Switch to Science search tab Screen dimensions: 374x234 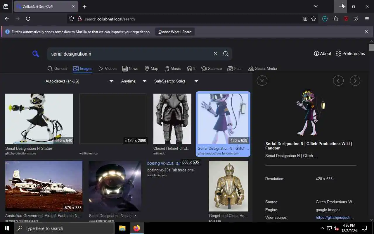(212, 68)
